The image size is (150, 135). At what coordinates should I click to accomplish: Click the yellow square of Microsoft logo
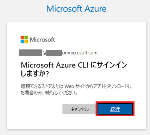[26, 42]
